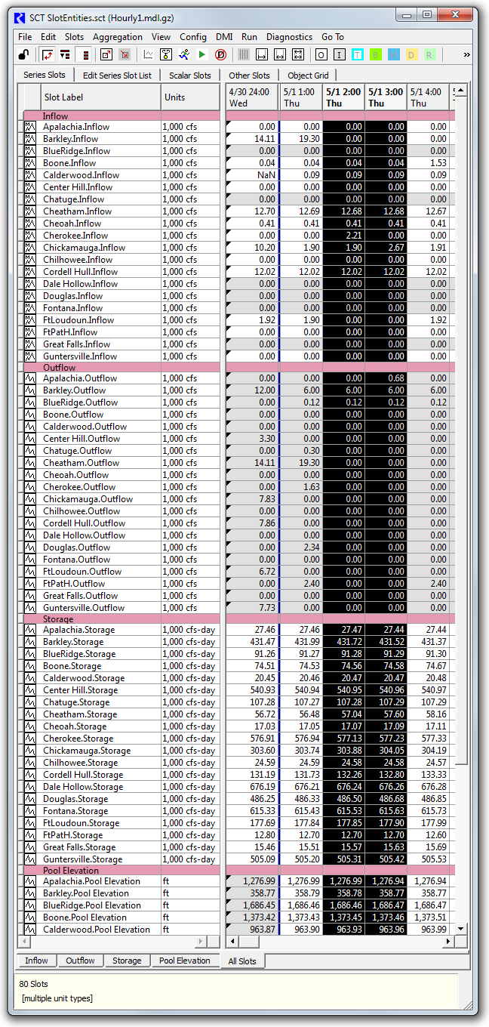Open the DMI menu
The width and height of the screenshot is (489, 1027).
pos(224,36)
